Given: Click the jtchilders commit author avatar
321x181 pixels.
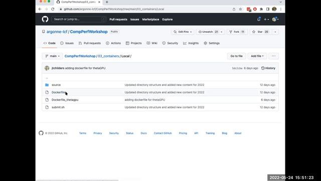Looking at the screenshot, I should tap(47, 68).
